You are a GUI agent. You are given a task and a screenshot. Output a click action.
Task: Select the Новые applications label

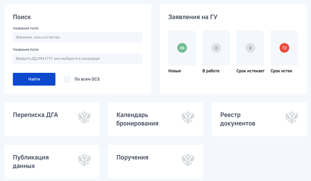(x=174, y=71)
